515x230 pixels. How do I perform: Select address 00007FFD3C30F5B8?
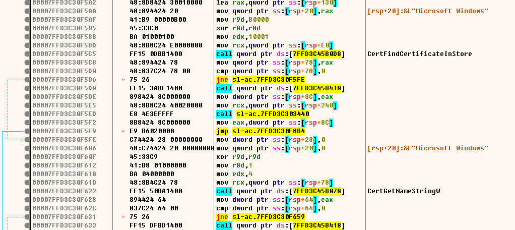(x=64, y=36)
